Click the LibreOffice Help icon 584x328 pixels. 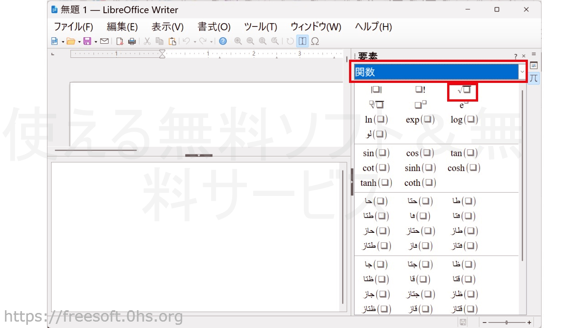223,41
